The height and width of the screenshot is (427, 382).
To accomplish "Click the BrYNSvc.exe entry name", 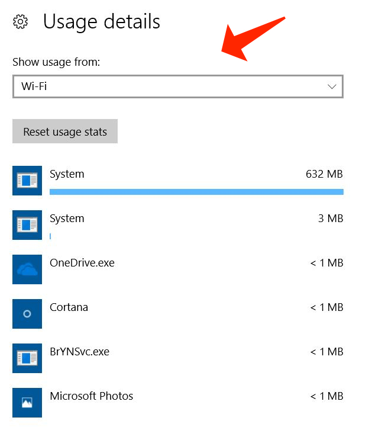I will click(80, 352).
